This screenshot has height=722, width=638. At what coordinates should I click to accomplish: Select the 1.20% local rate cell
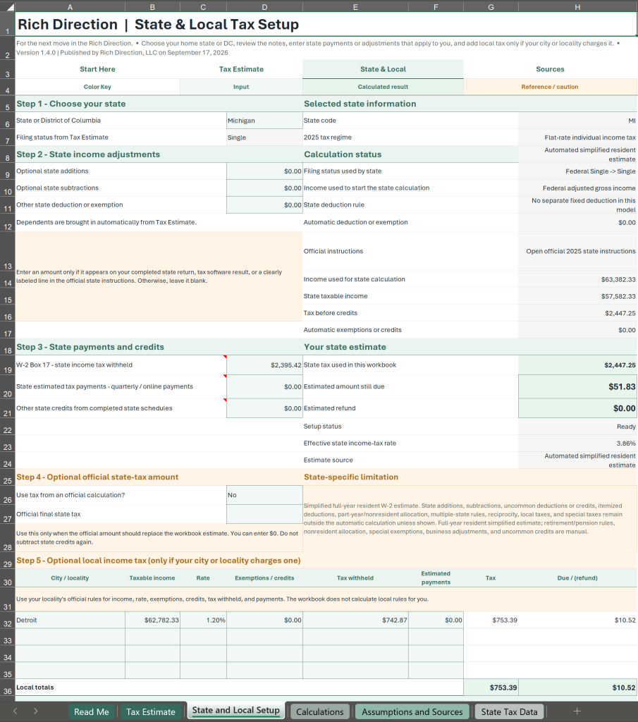coord(203,620)
